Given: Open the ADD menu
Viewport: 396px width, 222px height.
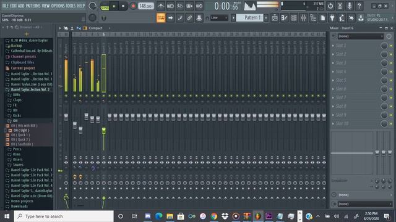Looking at the screenshot, I should click(x=21, y=6).
